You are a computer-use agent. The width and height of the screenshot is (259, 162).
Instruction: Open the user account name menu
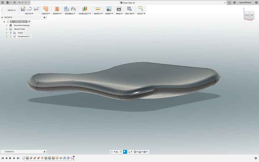(x=245, y=2)
